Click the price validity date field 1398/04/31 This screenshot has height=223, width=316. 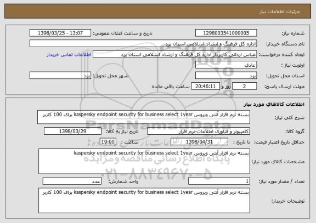click(199, 142)
